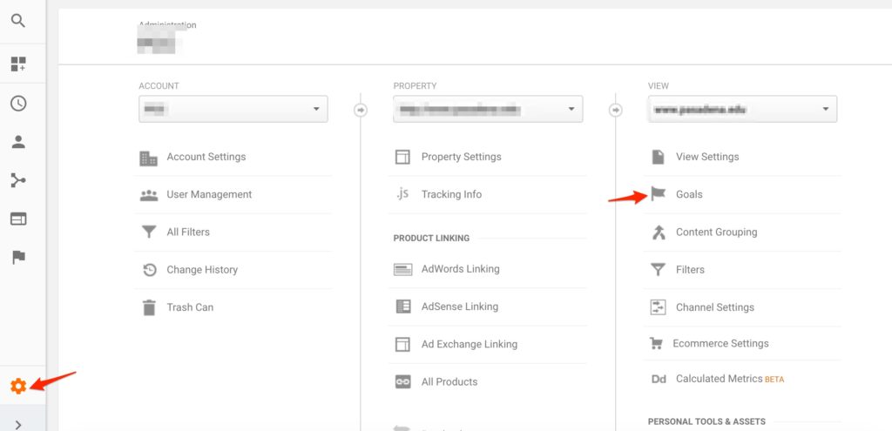This screenshot has width=892, height=431.
Task: Open AdWords Linking
Action: (x=460, y=269)
